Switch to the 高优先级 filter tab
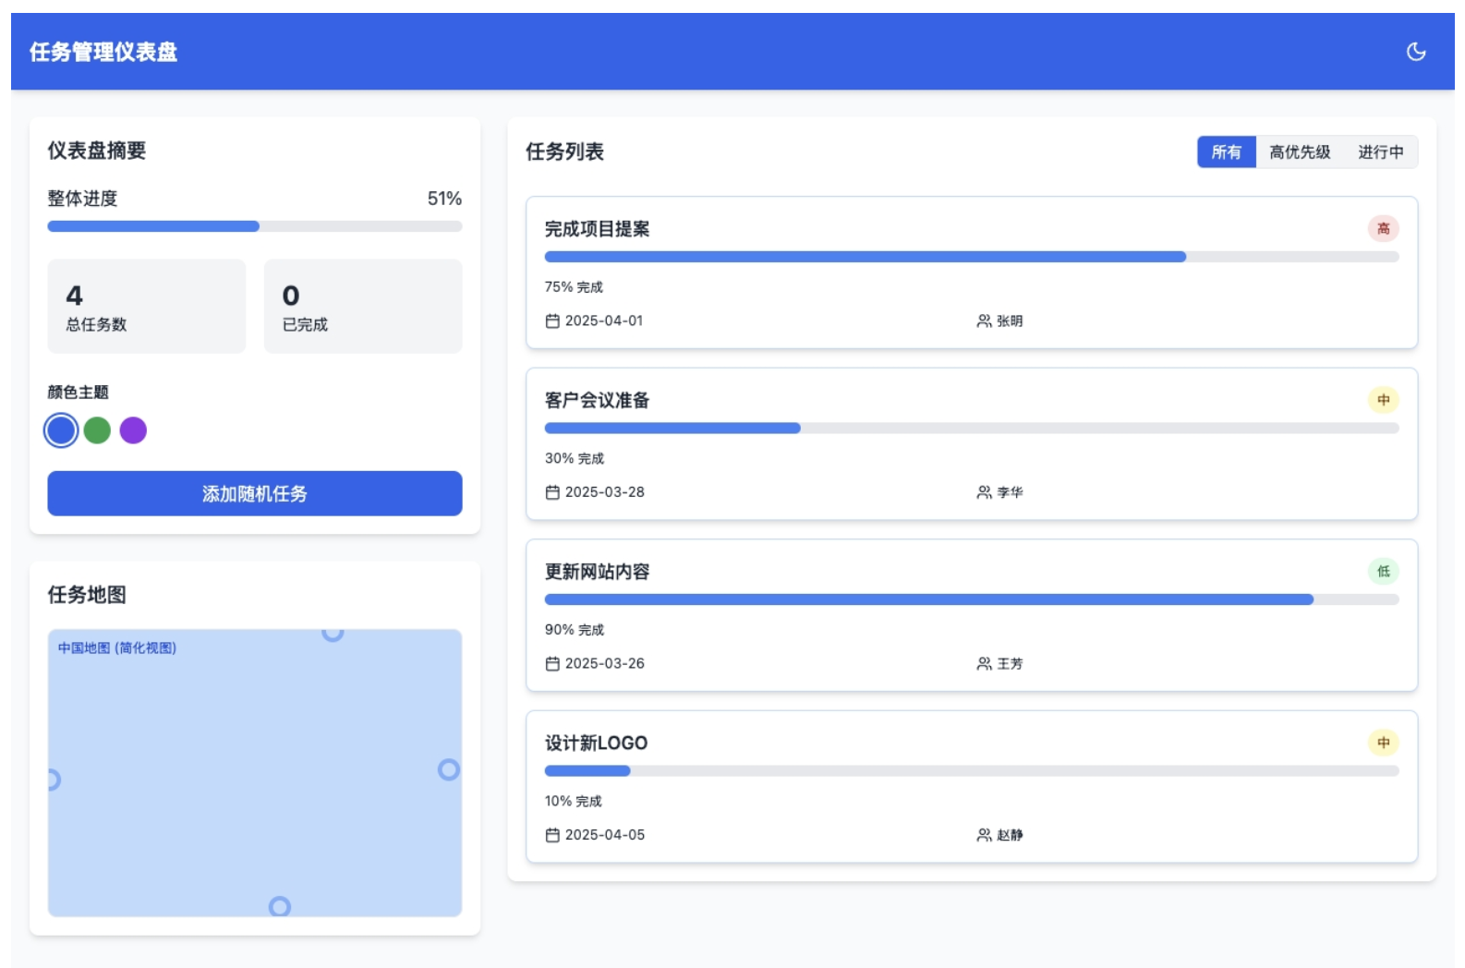Screen dimensions: 1465x968 (x=1299, y=152)
